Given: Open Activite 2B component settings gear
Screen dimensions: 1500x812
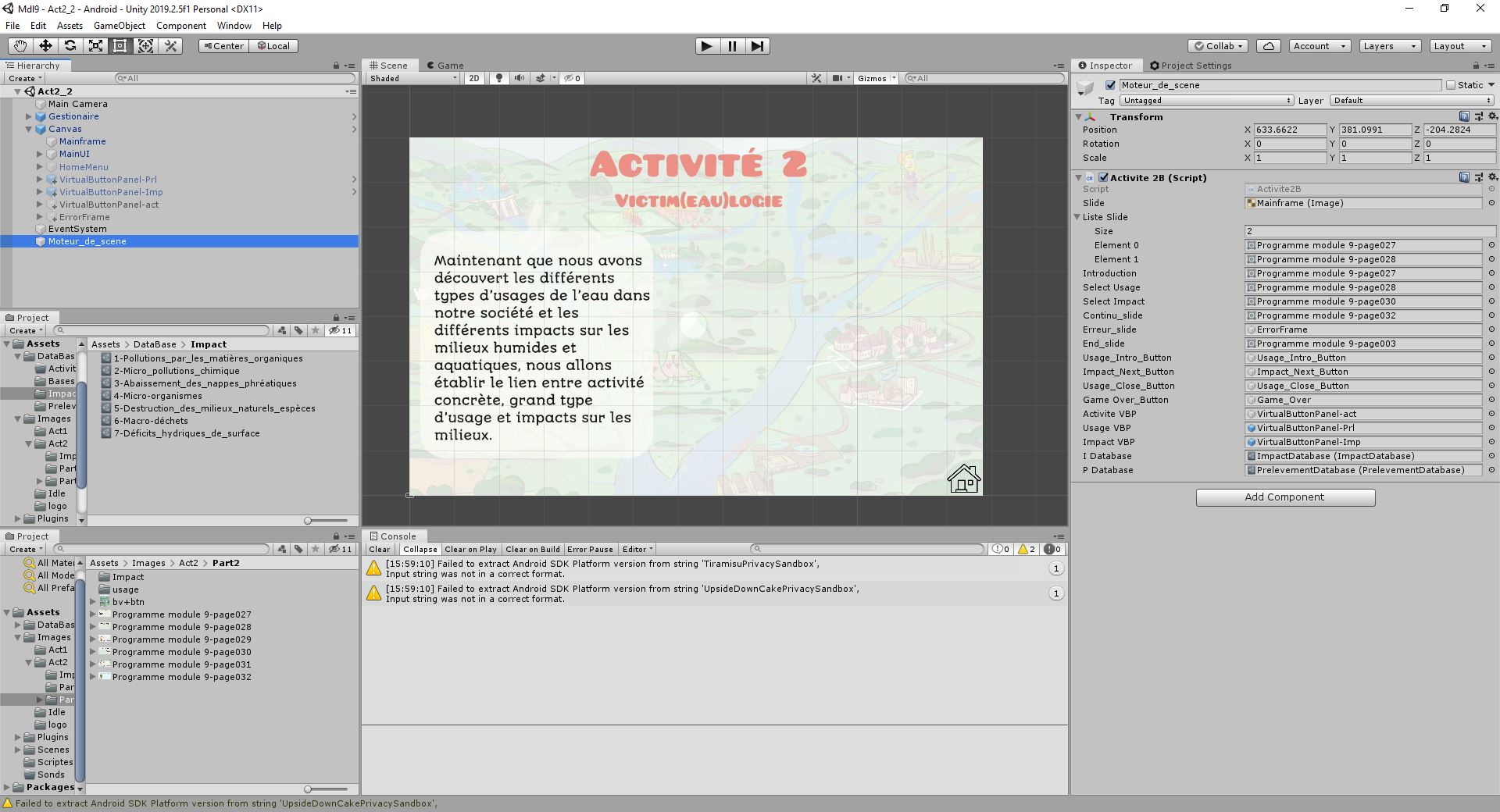Looking at the screenshot, I should pyautogui.click(x=1491, y=177).
